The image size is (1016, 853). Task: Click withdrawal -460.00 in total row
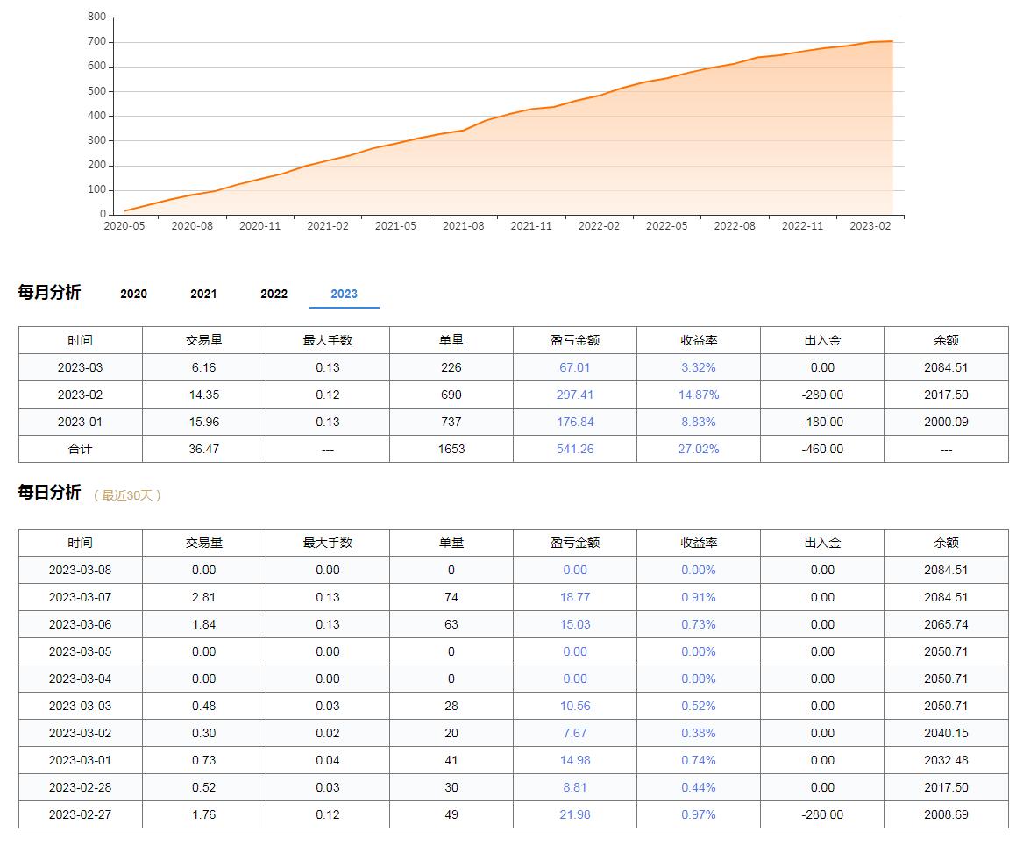pyautogui.click(x=822, y=449)
